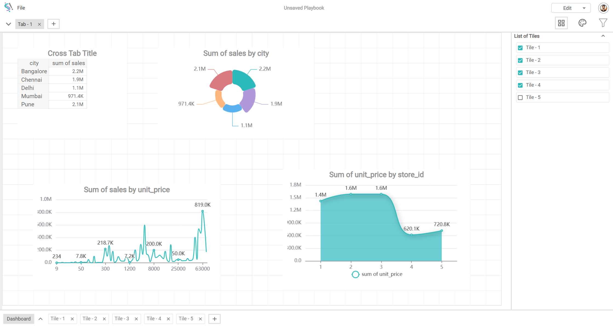Expand the arrow beside Dashboard

tap(41, 319)
